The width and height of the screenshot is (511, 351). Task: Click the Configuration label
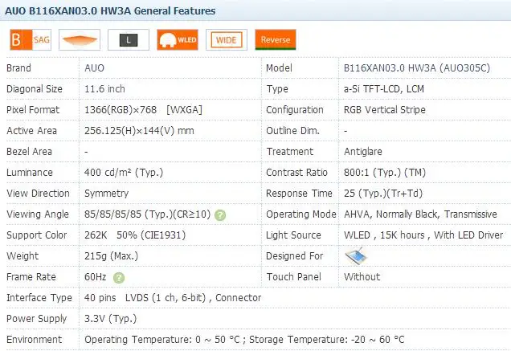click(295, 110)
